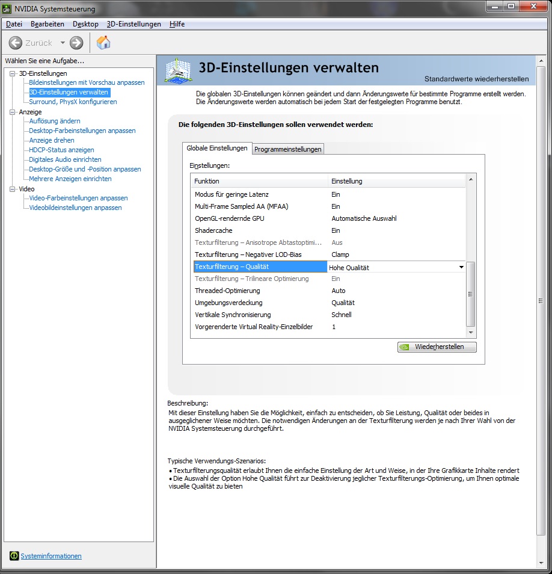Open the Desktop menu
Screen dimensions: 552x574
[85, 24]
